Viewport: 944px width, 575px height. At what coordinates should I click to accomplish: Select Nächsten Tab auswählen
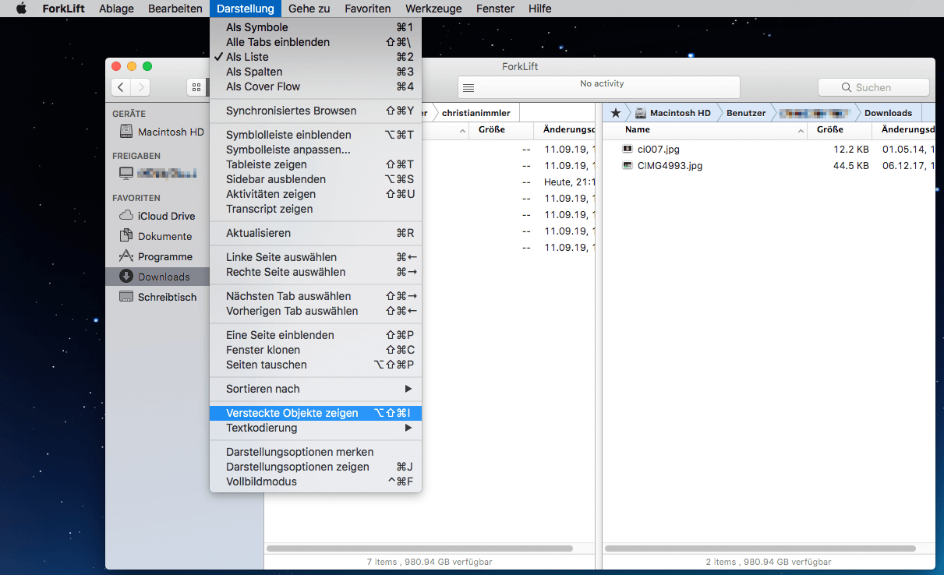tap(316, 296)
